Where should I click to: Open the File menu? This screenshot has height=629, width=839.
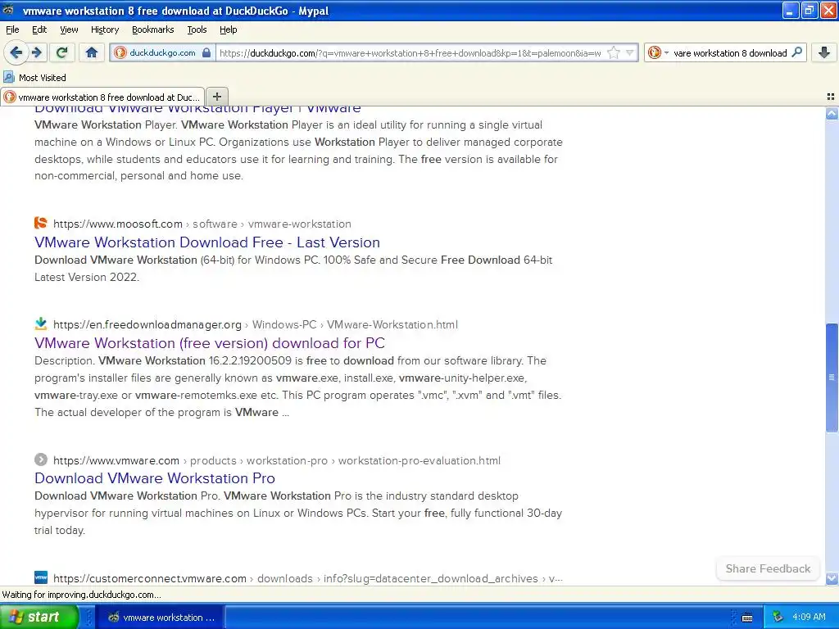point(12,29)
